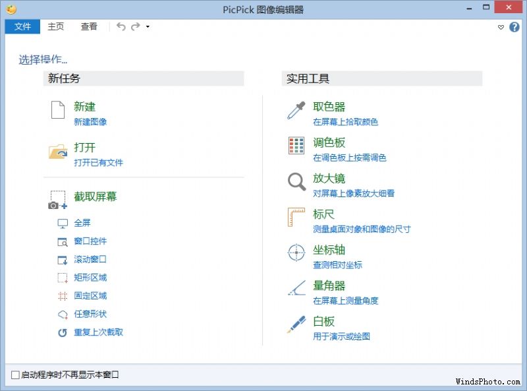Launch the 坐标轴 tool link
The height and width of the screenshot is (391, 527).
click(x=329, y=250)
